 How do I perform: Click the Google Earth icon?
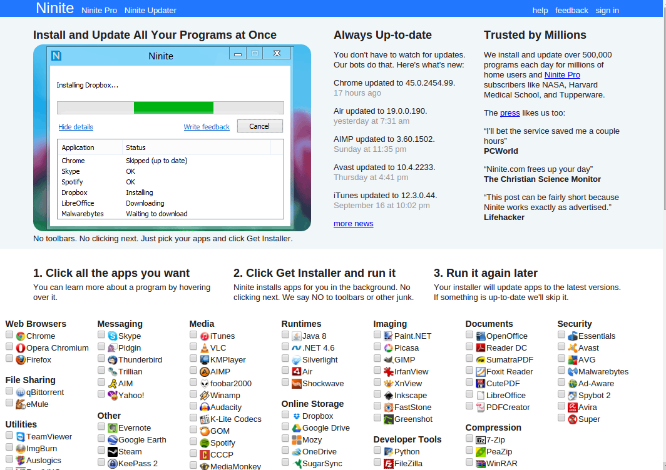pos(113,440)
